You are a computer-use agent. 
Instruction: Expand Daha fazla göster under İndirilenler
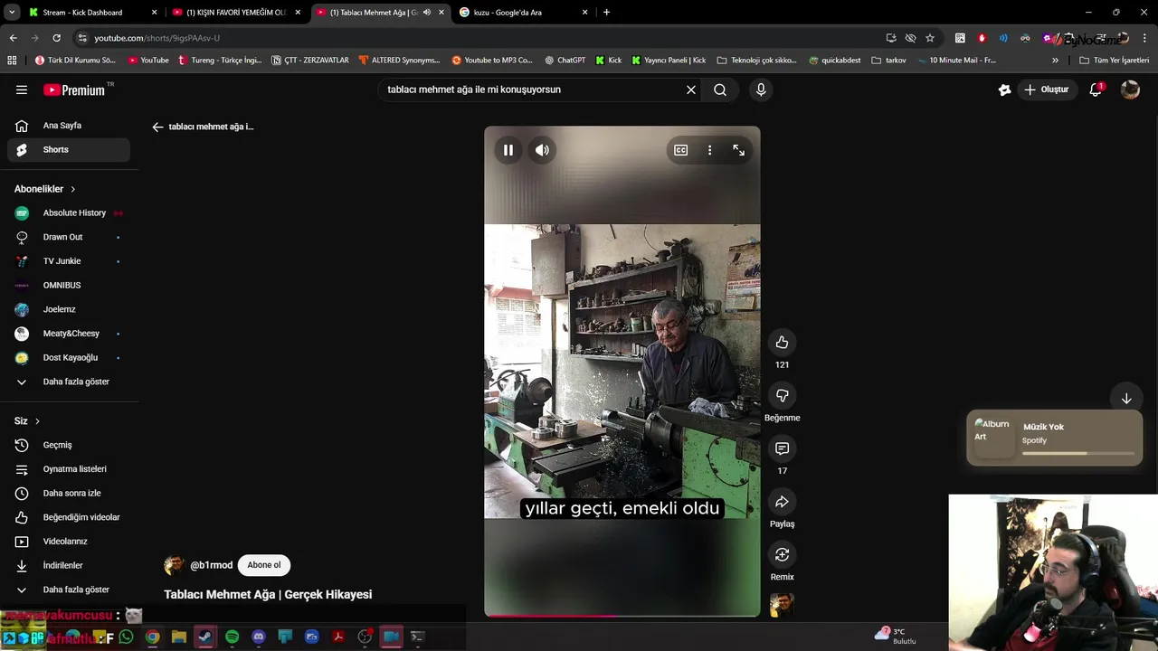[x=69, y=590]
